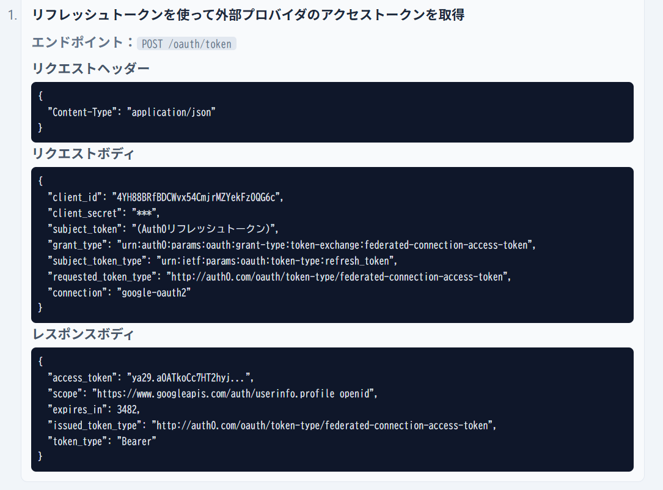Viewport: 663px width, 490px height.
Task: Click the connection google-oauth2 line
Action: pyautogui.click(x=120, y=292)
